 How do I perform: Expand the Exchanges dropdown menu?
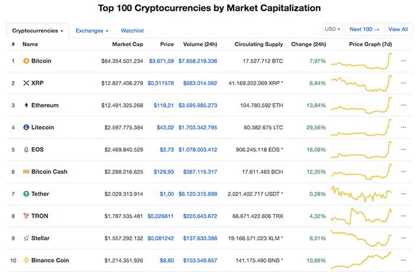tap(92, 30)
